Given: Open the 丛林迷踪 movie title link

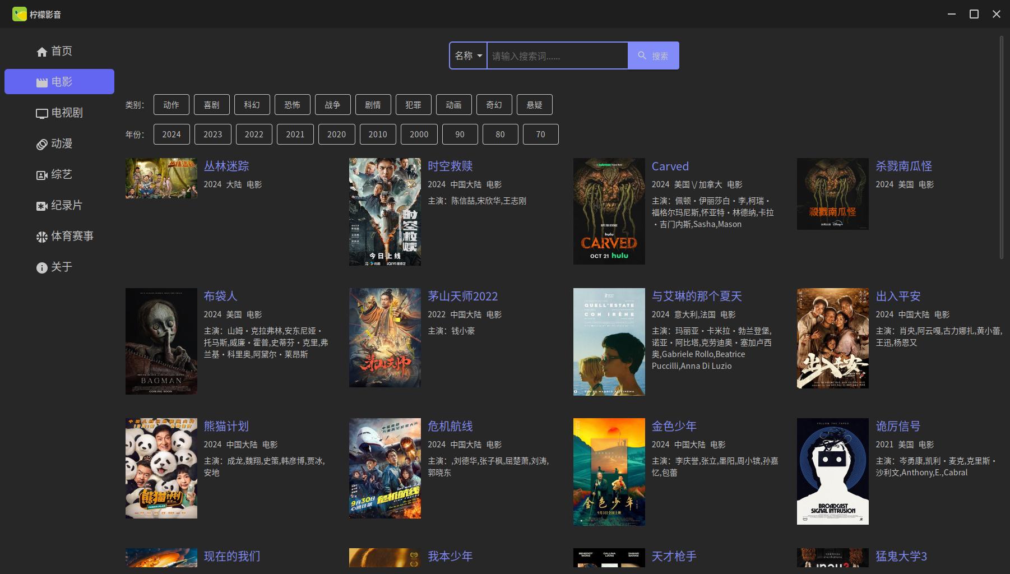Looking at the screenshot, I should (x=226, y=166).
